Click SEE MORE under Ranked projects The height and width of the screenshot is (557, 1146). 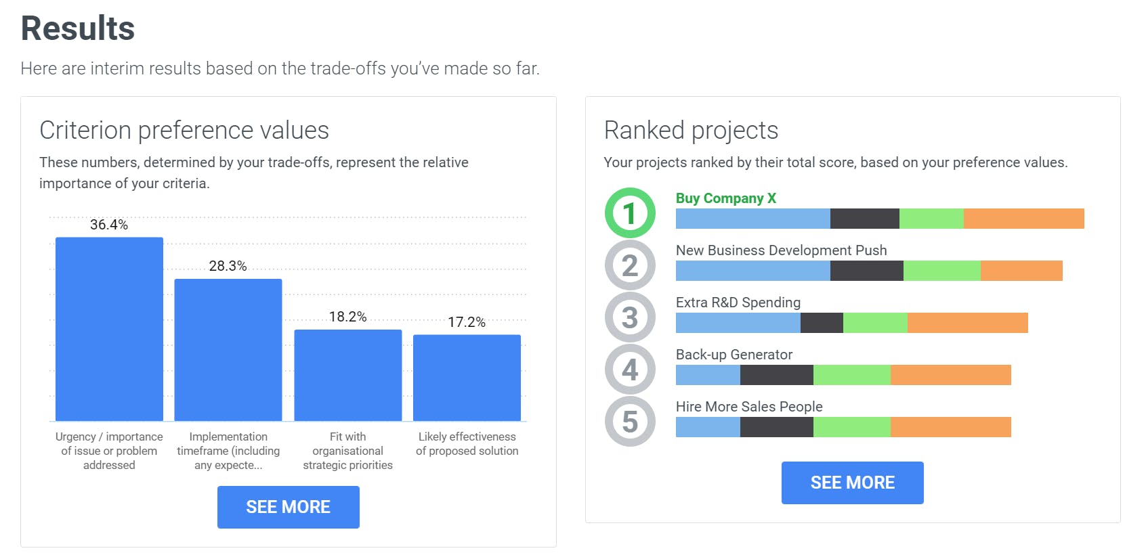pos(852,482)
